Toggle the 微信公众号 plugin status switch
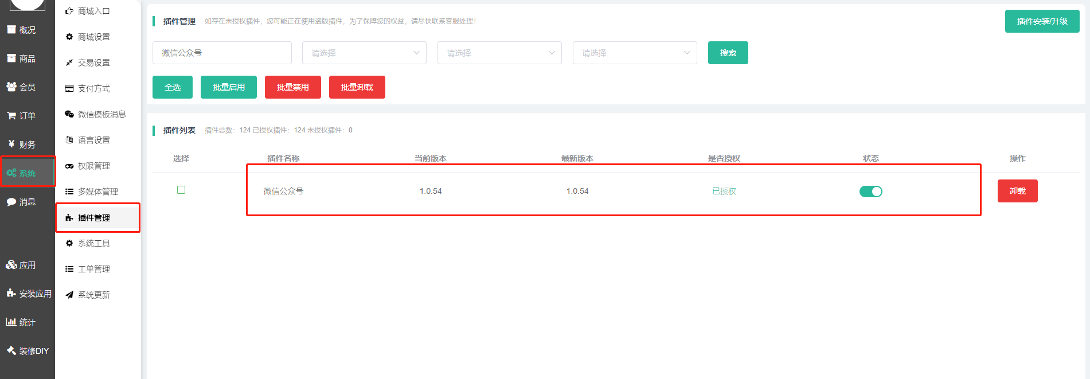 [870, 192]
